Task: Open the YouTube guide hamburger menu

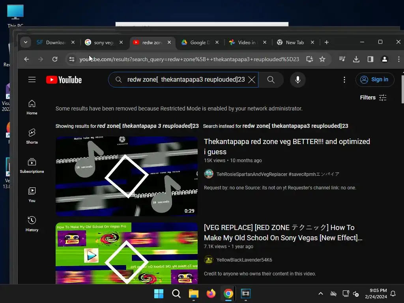Action: pyautogui.click(x=32, y=80)
